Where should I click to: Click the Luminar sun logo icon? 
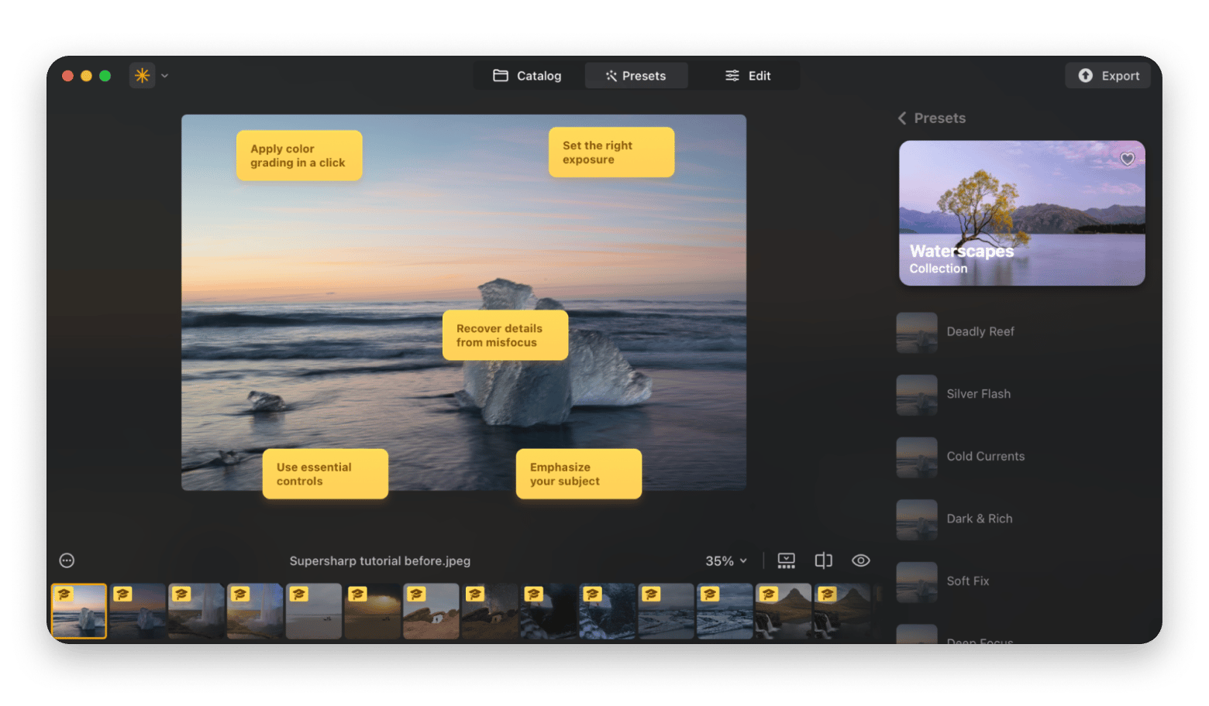[x=142, y=76]
